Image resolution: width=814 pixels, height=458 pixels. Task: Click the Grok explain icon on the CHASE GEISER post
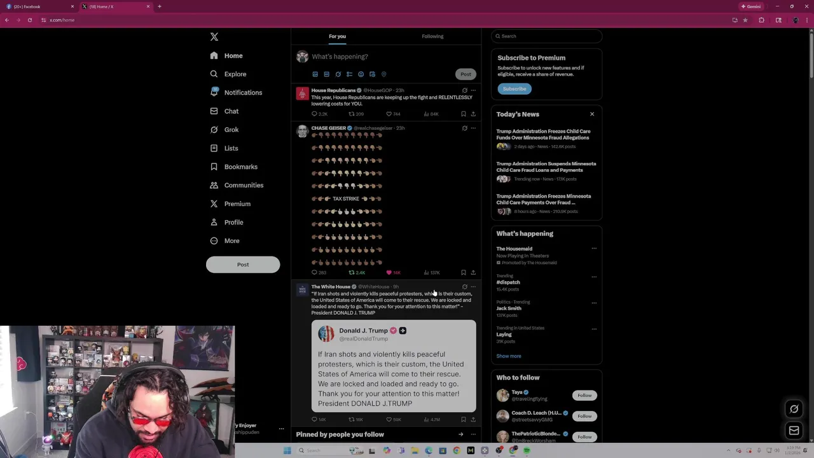464,128
